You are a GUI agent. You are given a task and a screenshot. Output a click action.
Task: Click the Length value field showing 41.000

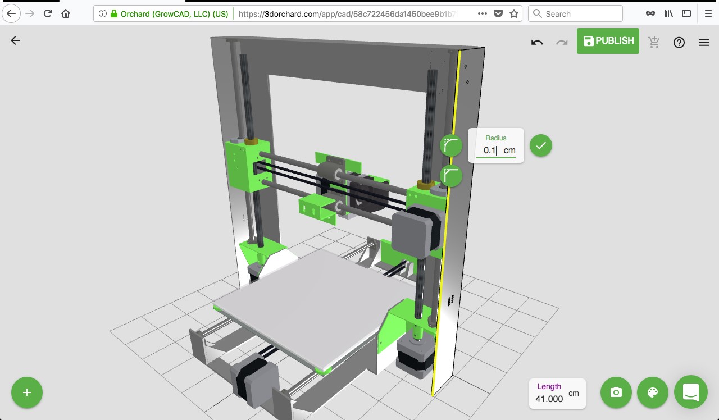point(549,399)
